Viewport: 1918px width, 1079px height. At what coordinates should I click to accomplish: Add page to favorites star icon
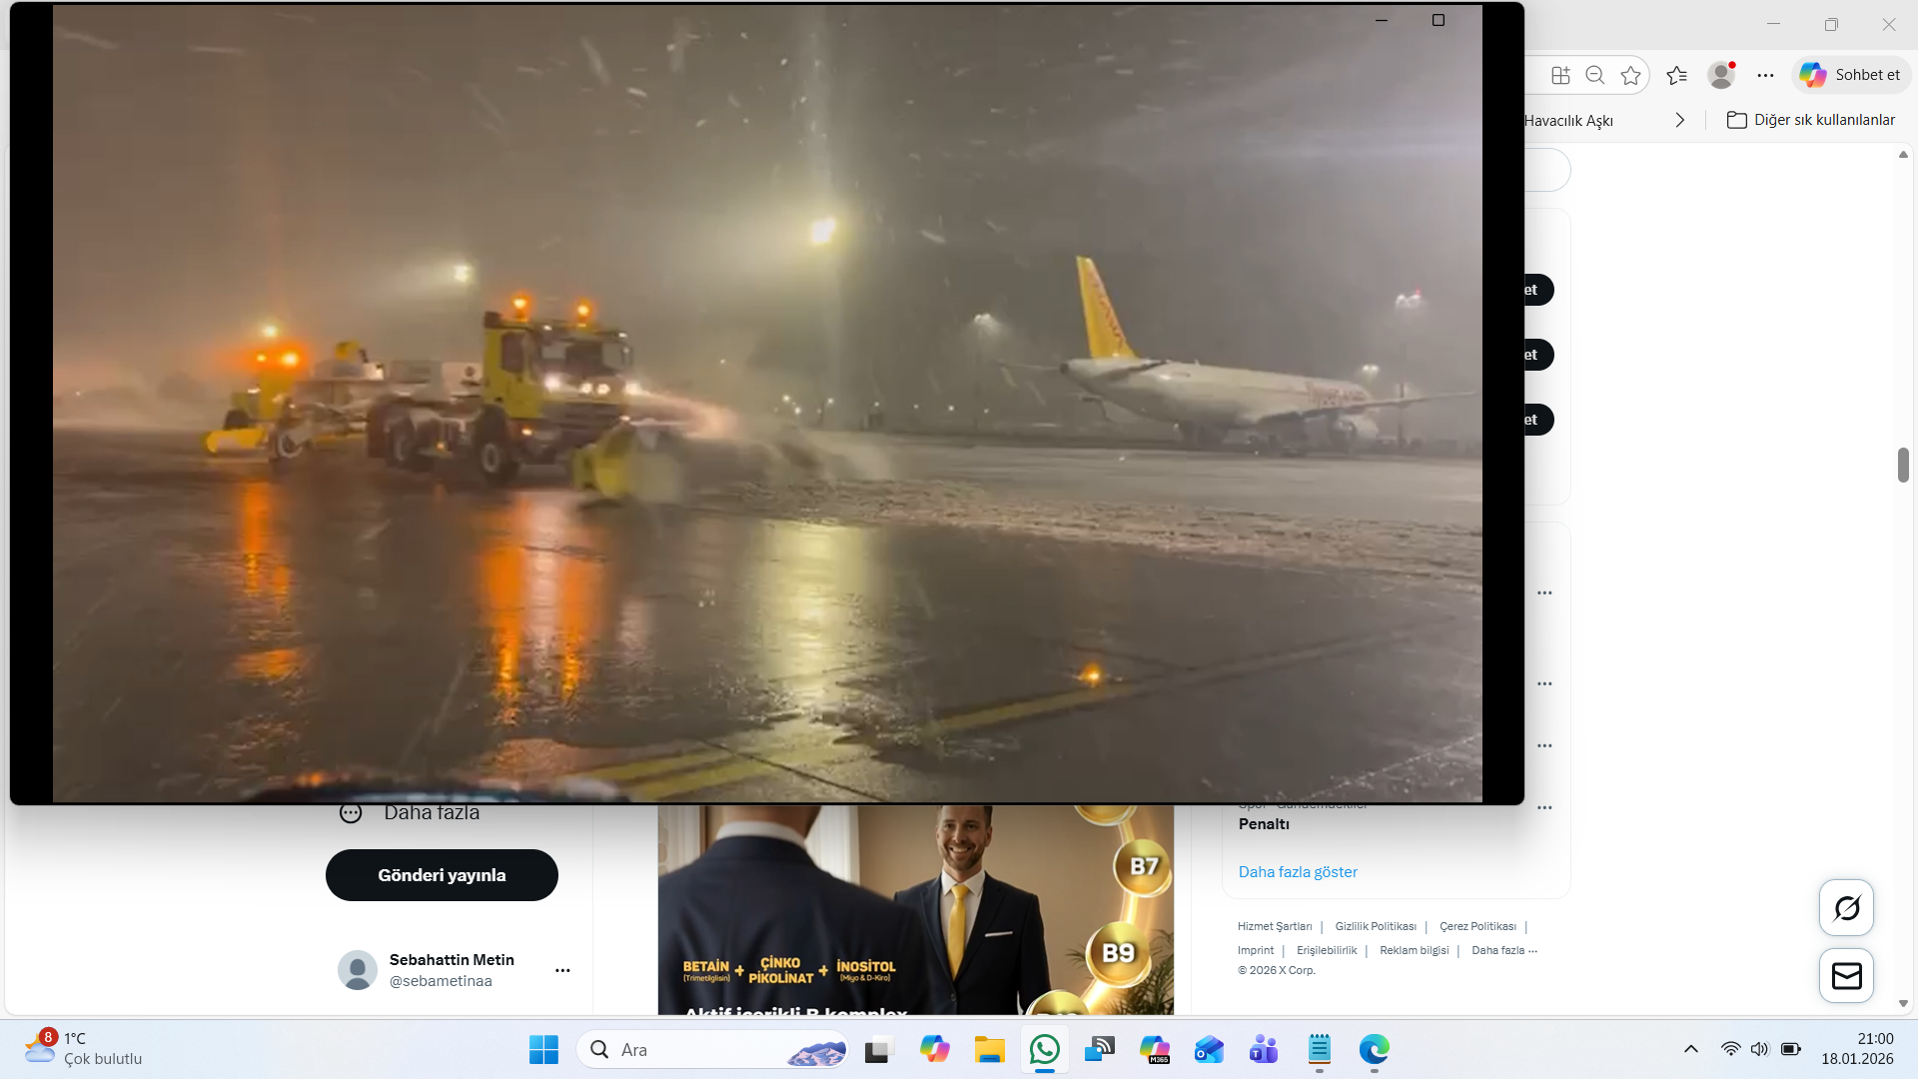[1630, 75]
